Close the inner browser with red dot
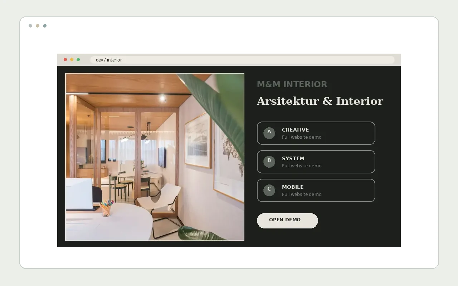The image size is (458, 286). pos(65,60)
